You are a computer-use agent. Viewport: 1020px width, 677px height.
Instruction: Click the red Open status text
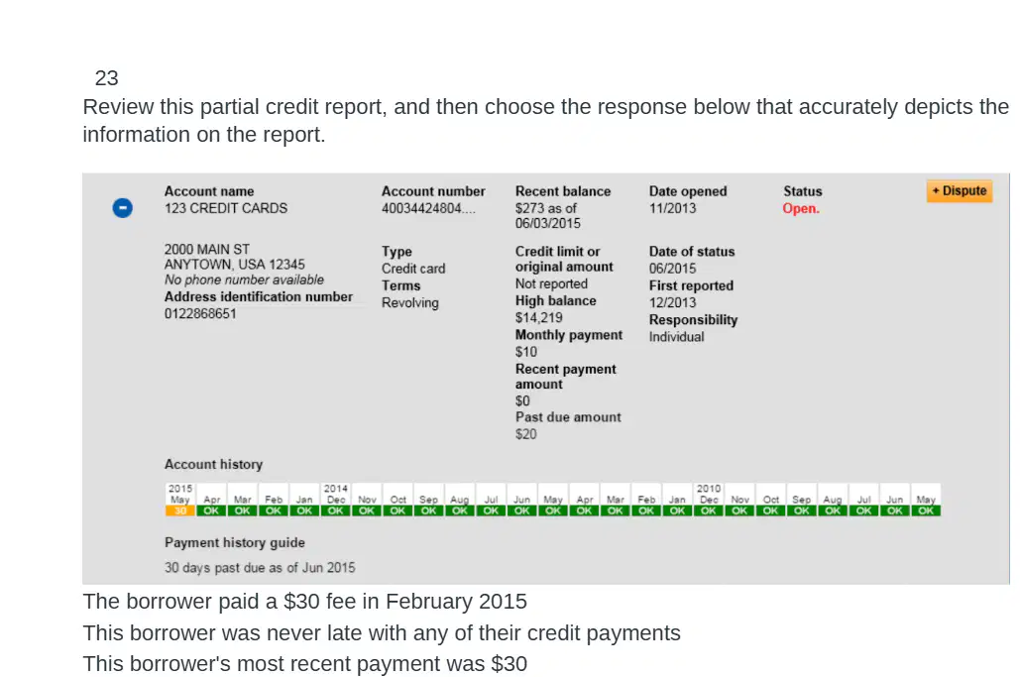pyautogui.click(x=801, y=209)
